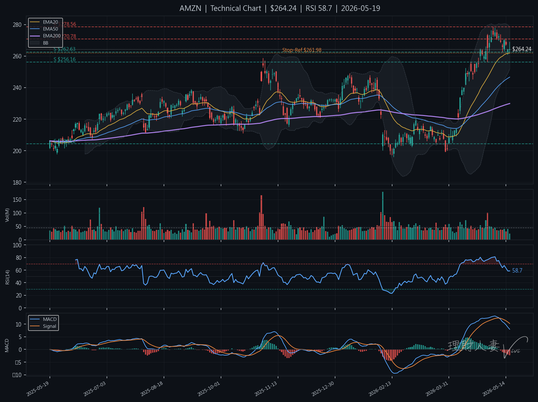Select the EMA200 legend entry
The height and width of the screenshot is (402, 538).
pos(45,36)
